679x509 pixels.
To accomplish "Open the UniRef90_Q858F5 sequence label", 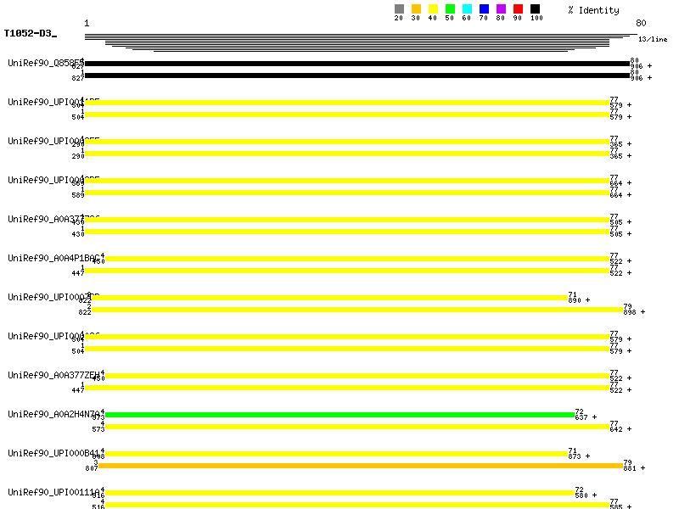I will (46, 63).
